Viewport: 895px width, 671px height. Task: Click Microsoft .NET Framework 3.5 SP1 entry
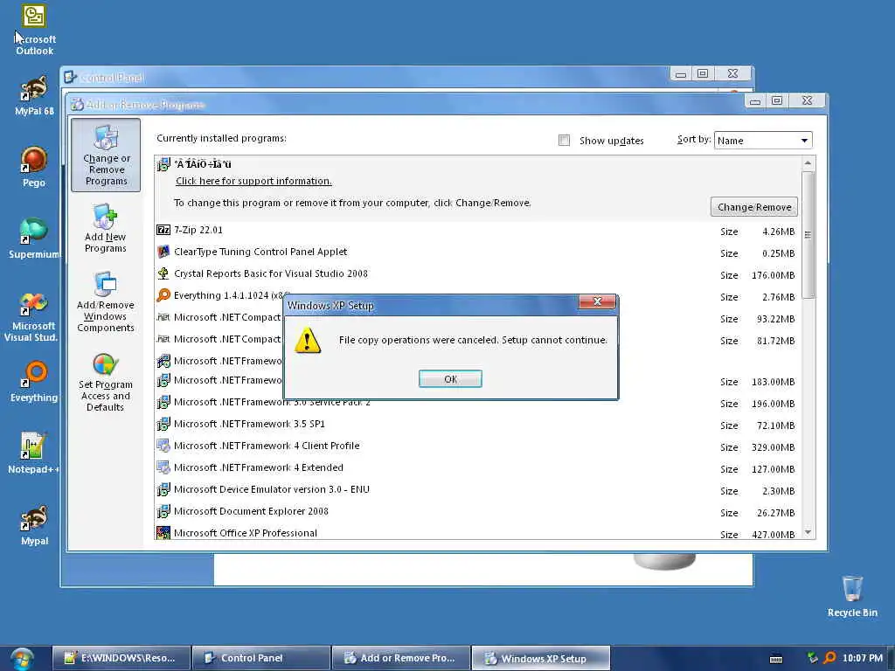pos(249,424)
